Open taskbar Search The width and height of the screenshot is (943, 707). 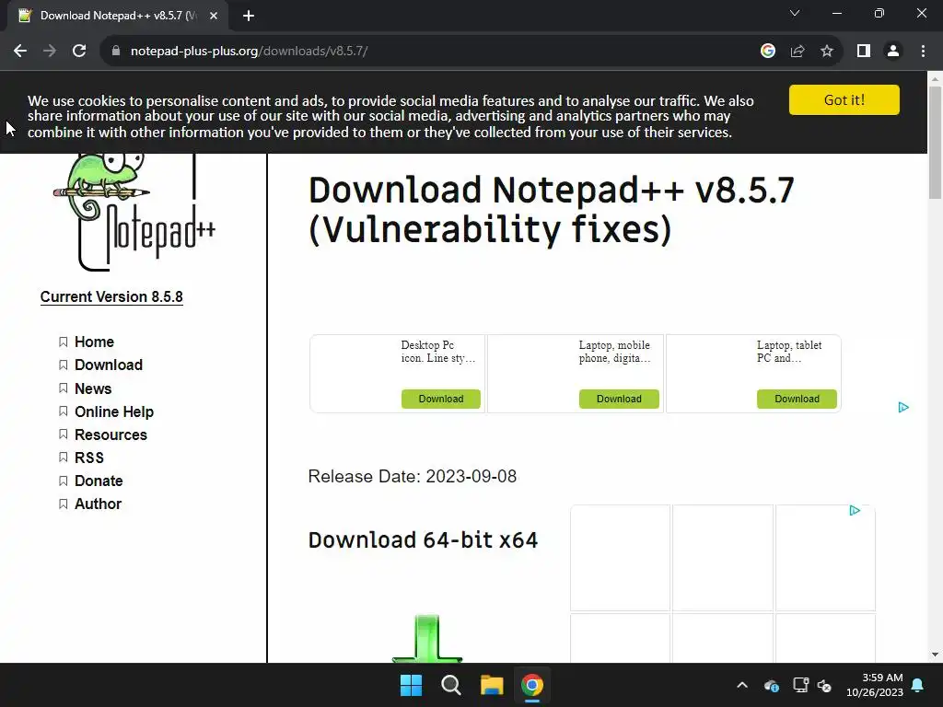tap(451, 685)
